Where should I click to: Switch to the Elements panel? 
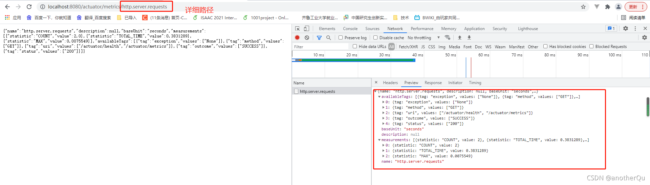(x=327, y=29)
